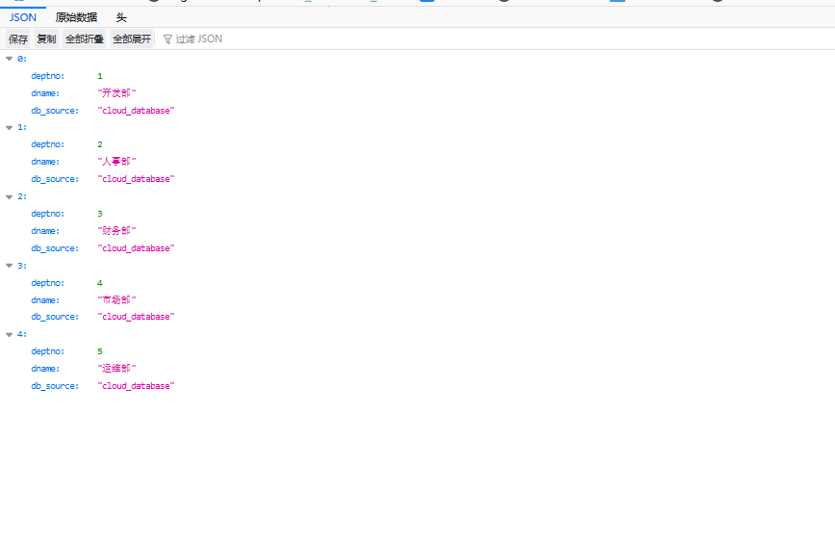Select deptno key of item 0
835x542 pixels.
[x=48, y=76]
